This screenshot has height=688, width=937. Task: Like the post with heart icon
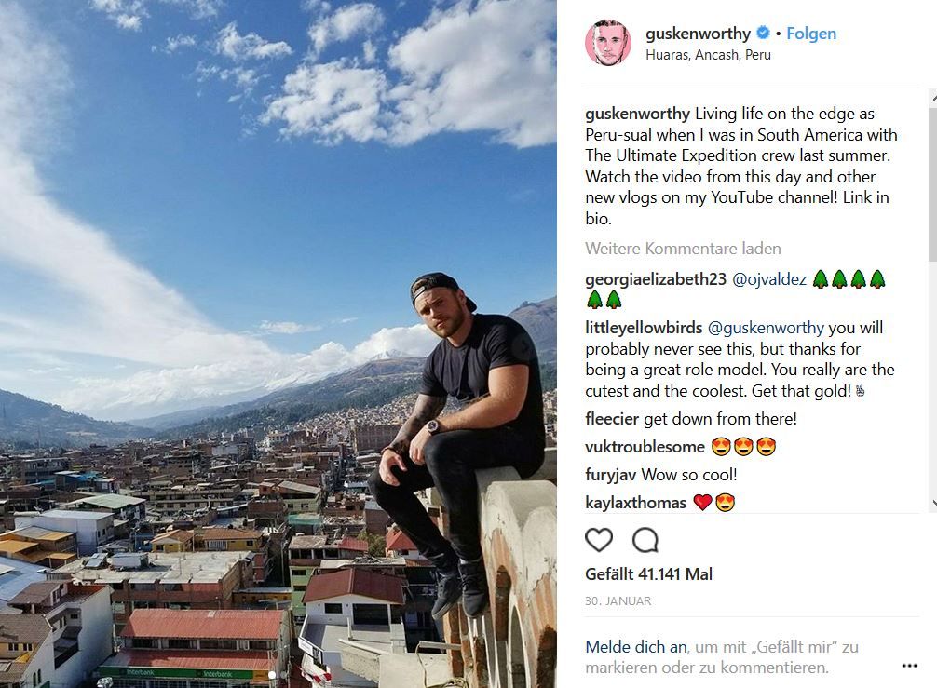[x=599, y=540]
